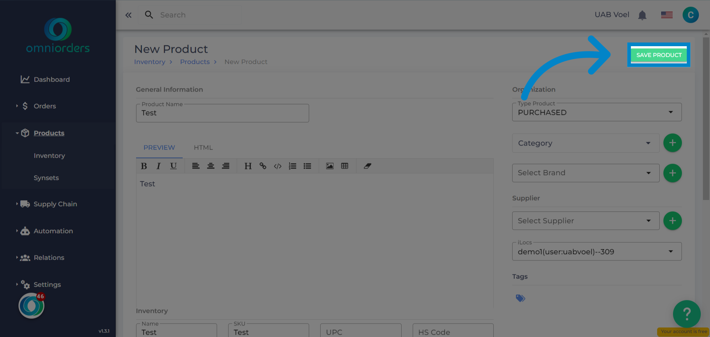Open Type Product dropdown
710x337 pixels.
tap(597, 112)
